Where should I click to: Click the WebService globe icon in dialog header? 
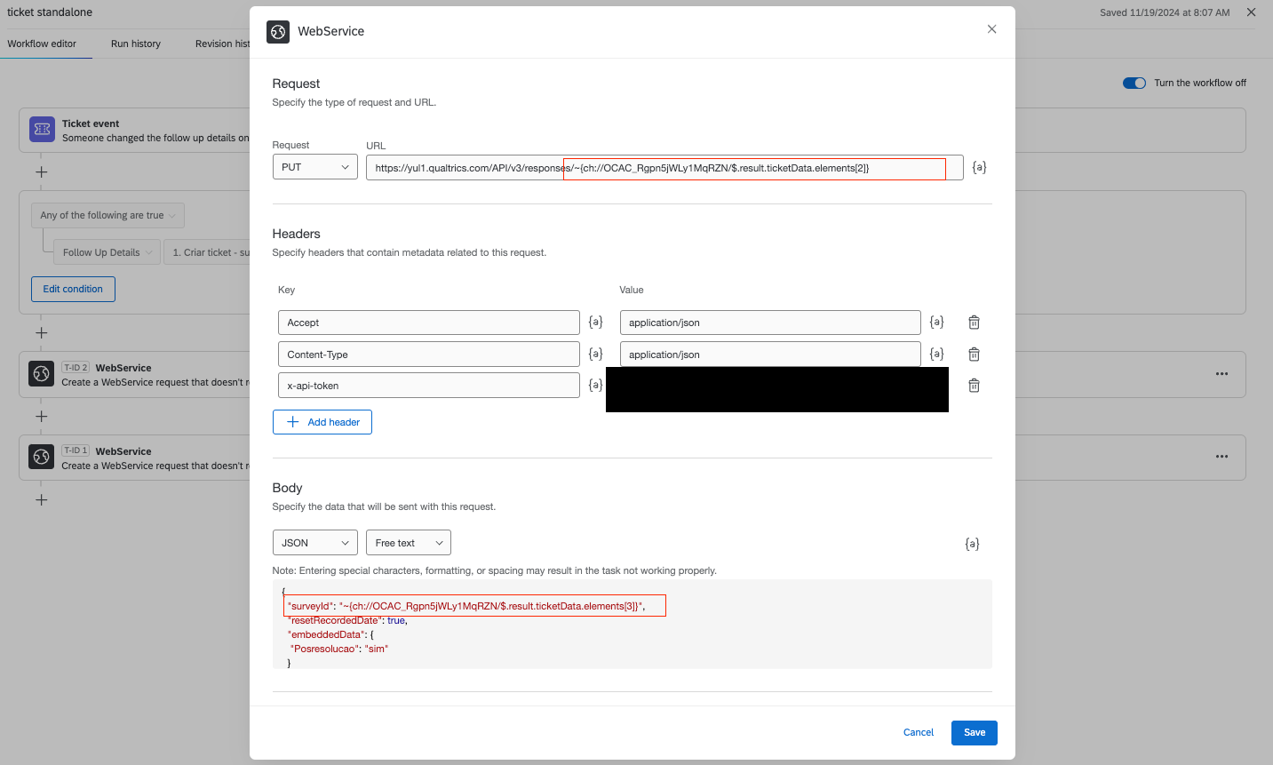click(x=278, y=32)
